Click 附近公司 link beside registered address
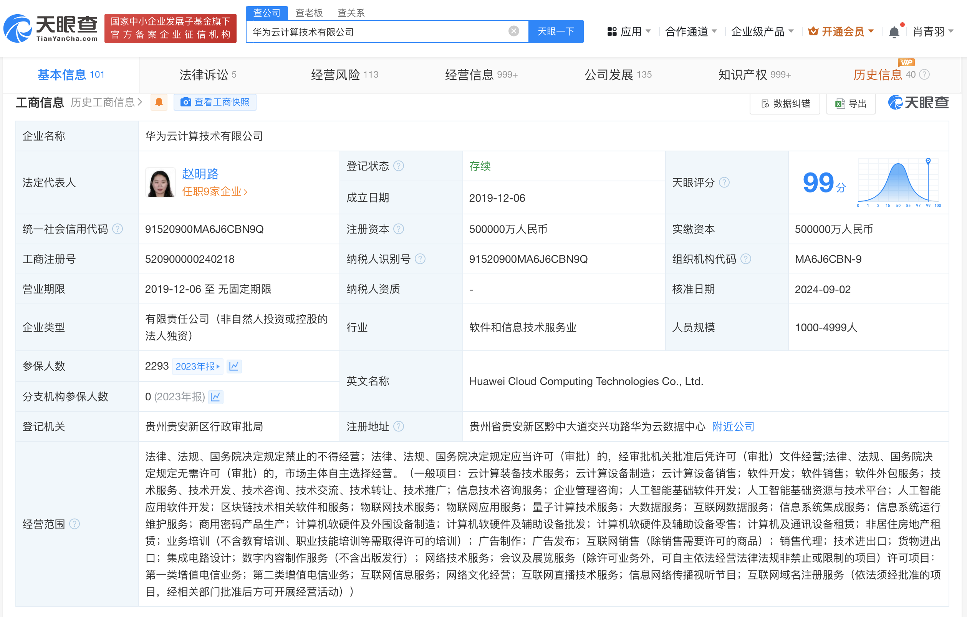 pos(732,426)
